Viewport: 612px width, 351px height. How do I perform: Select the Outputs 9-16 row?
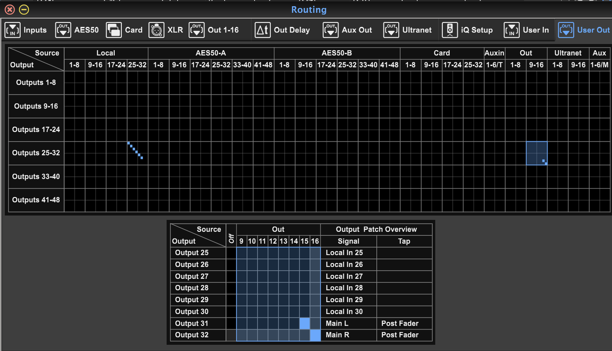tap(36, 106)
